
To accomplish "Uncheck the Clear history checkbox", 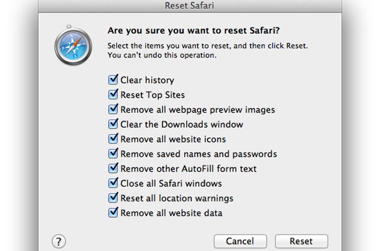I will point(113,79).
